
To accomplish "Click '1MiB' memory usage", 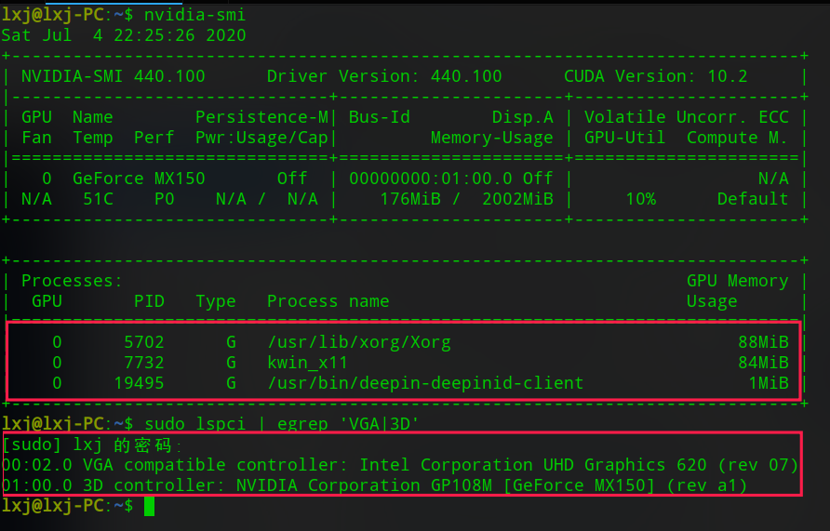I will pos(768,382).
